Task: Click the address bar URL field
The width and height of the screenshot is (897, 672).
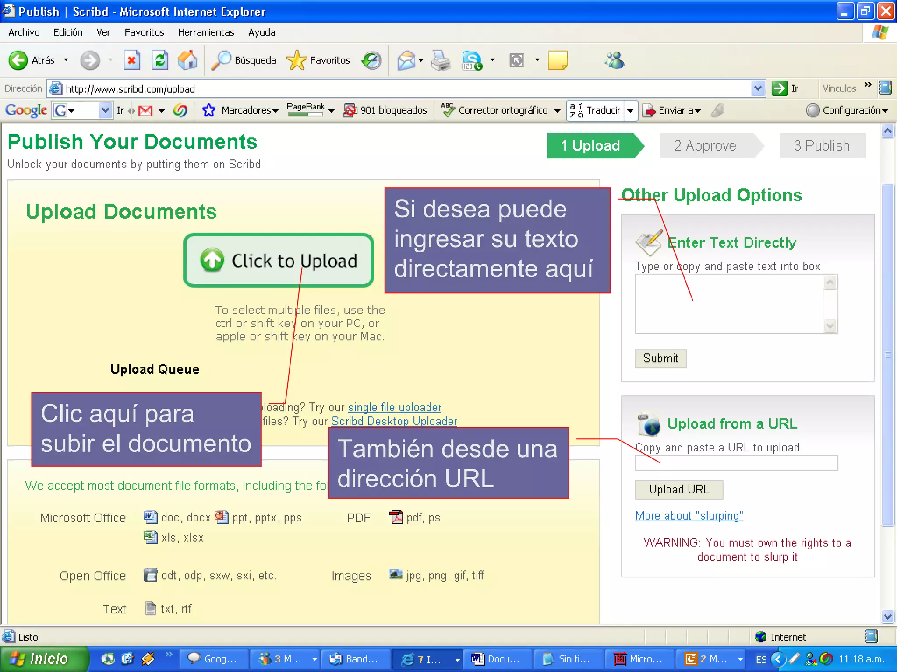Action: click(x=406, y=89)
